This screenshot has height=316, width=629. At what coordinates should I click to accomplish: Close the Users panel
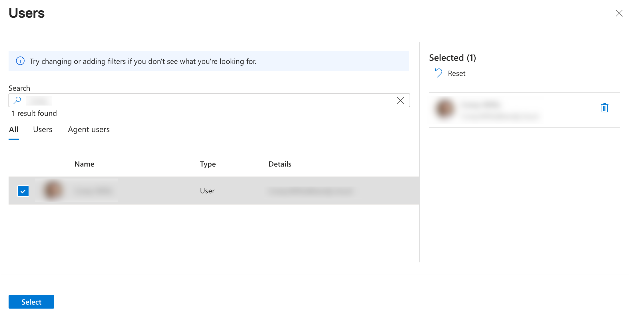(x=619, y=13)
